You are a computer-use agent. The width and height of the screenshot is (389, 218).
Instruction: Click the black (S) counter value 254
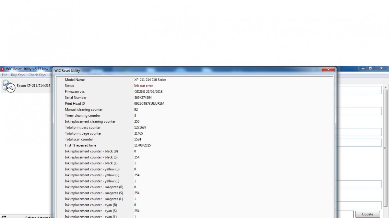coord(137,157)
